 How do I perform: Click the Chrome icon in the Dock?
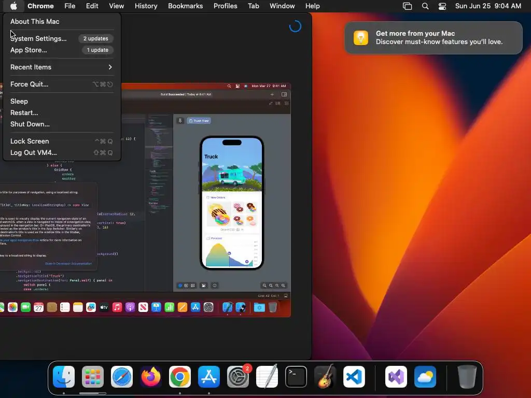(180, 377)
